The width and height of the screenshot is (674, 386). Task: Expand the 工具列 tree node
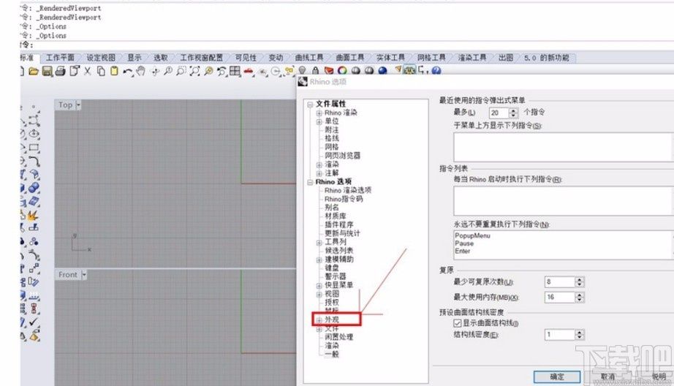coord(319,243)
